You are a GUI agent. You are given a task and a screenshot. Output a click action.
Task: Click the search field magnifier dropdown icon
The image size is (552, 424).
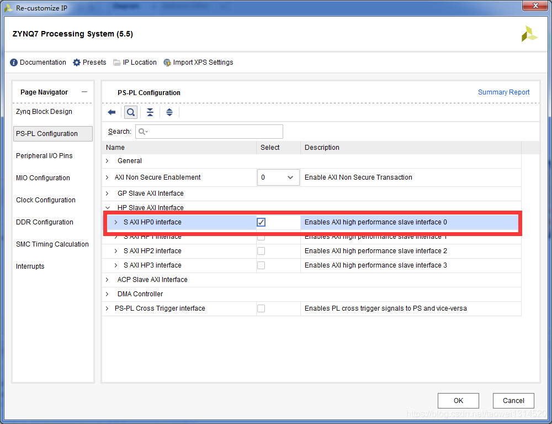143,132
